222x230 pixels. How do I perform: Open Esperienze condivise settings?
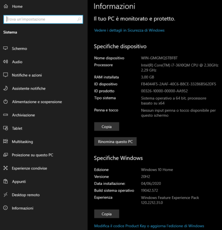click(x=29, y=168)
